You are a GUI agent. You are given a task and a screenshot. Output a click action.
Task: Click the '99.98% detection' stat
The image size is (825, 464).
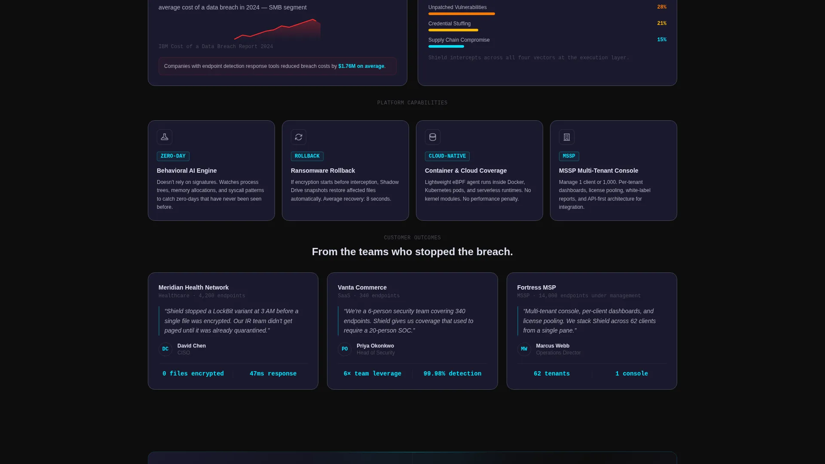click(452, 374)
